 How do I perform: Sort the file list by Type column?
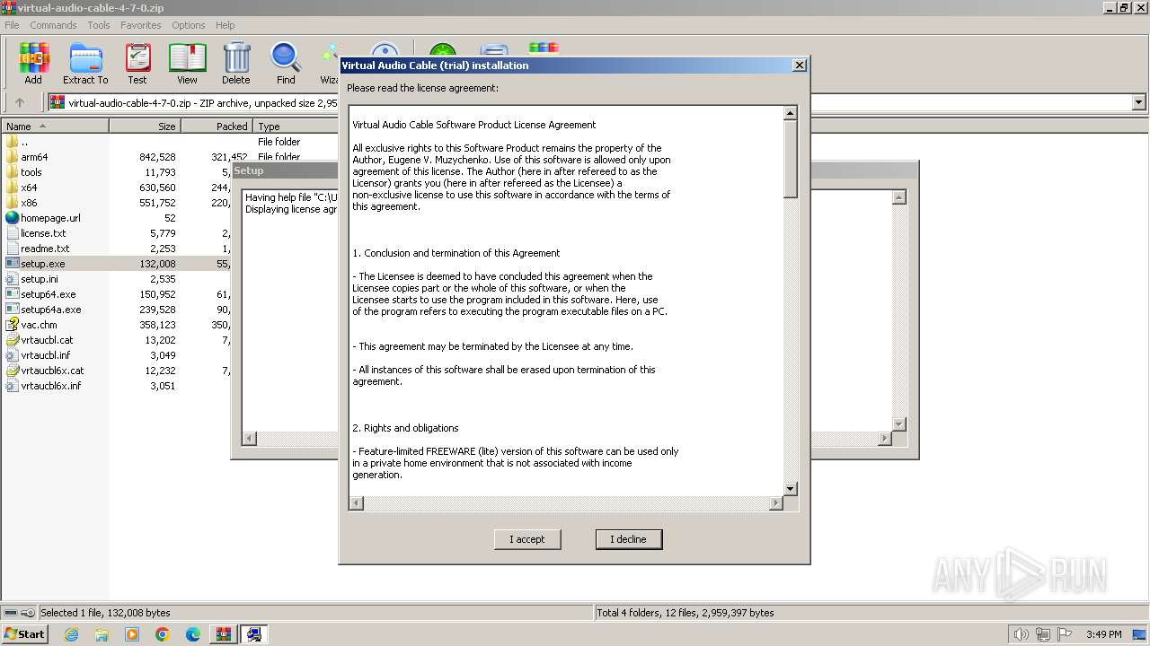click(296, 127)
